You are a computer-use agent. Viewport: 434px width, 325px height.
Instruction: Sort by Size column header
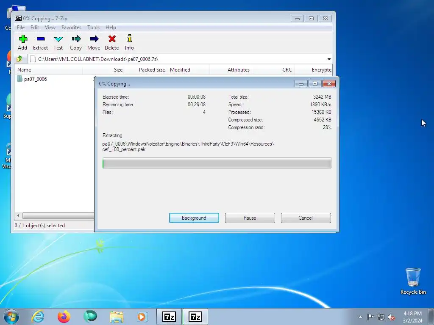[104, 70]
